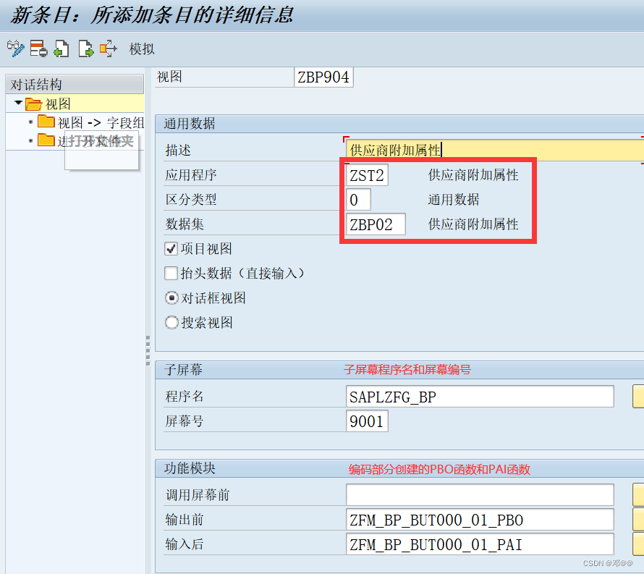Click the yellow button beside 输出前 field
Viewport: 644px width, 574px height.
pos(638,520)
